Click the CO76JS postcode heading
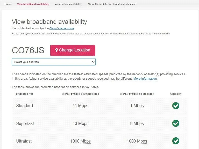The image size is (199, 149). tap(28, 50)
